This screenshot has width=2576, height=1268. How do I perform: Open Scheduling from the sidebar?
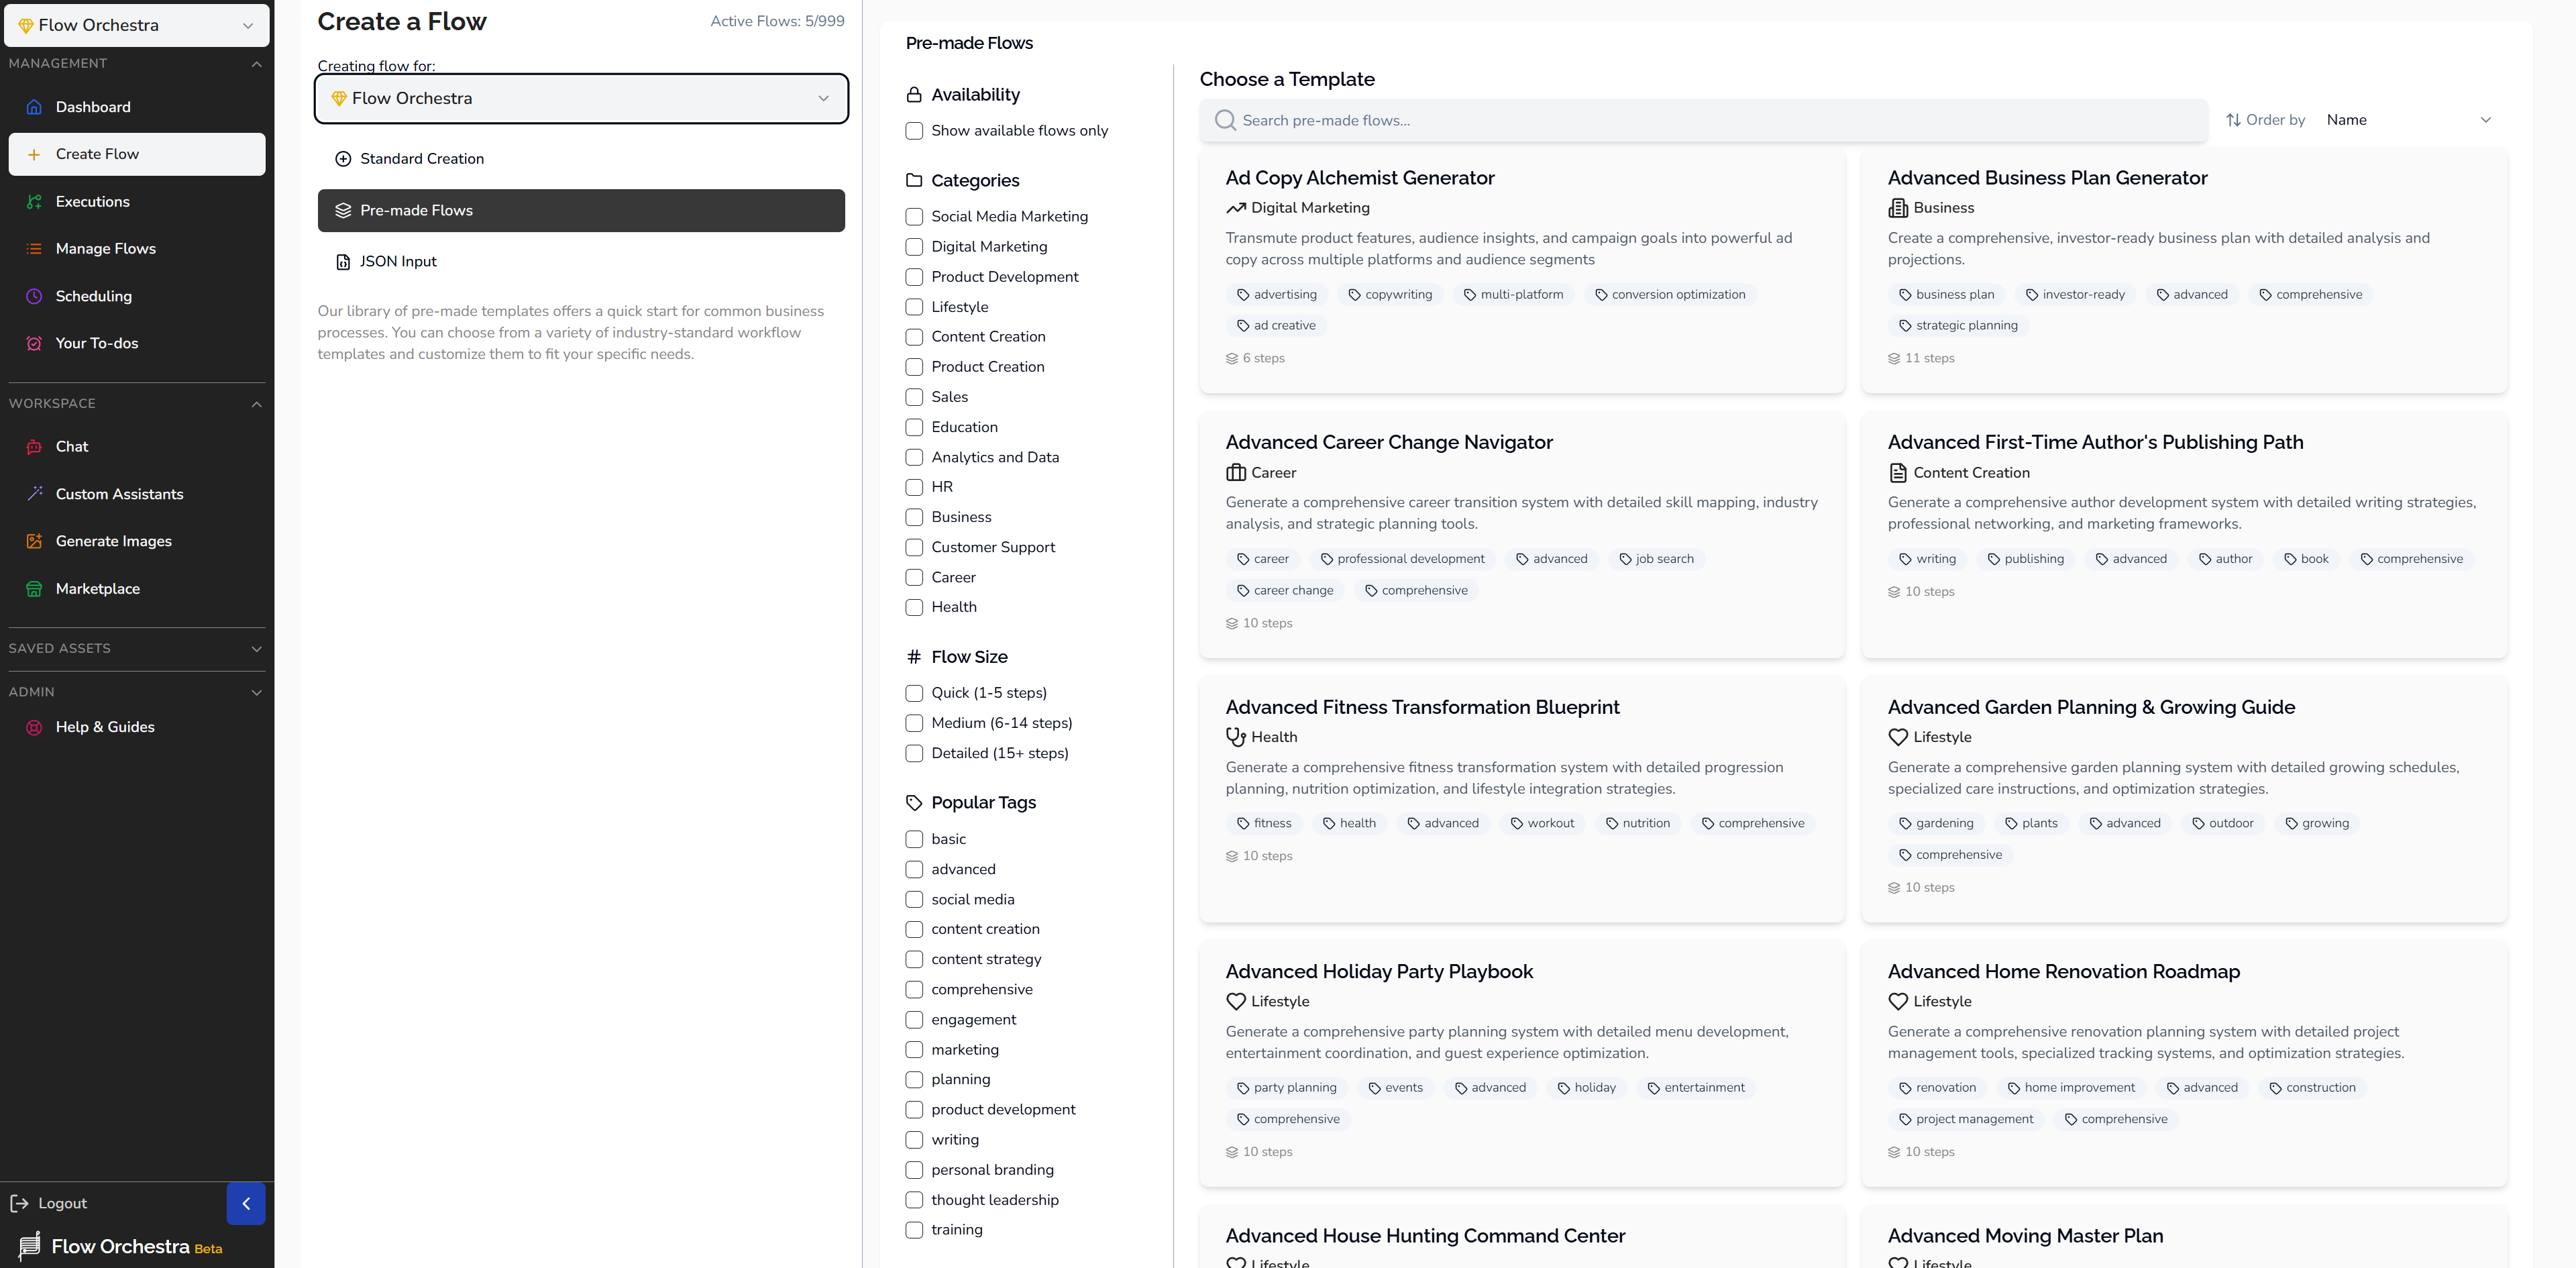point(137,296)
